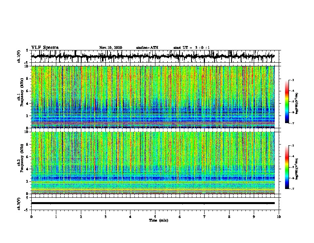Click time axis tick label '3'
The image size is (314, 243).
tap(105, 217)
